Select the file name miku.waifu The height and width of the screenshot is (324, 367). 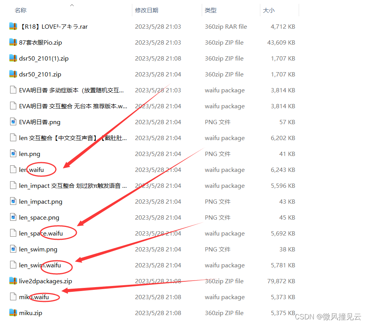coord(34,297)
